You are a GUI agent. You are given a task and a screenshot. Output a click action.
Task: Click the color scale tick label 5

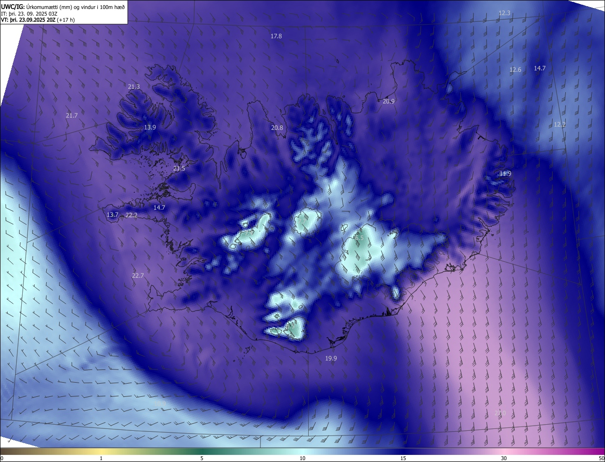pyautogui.click(x=202, y=459)
